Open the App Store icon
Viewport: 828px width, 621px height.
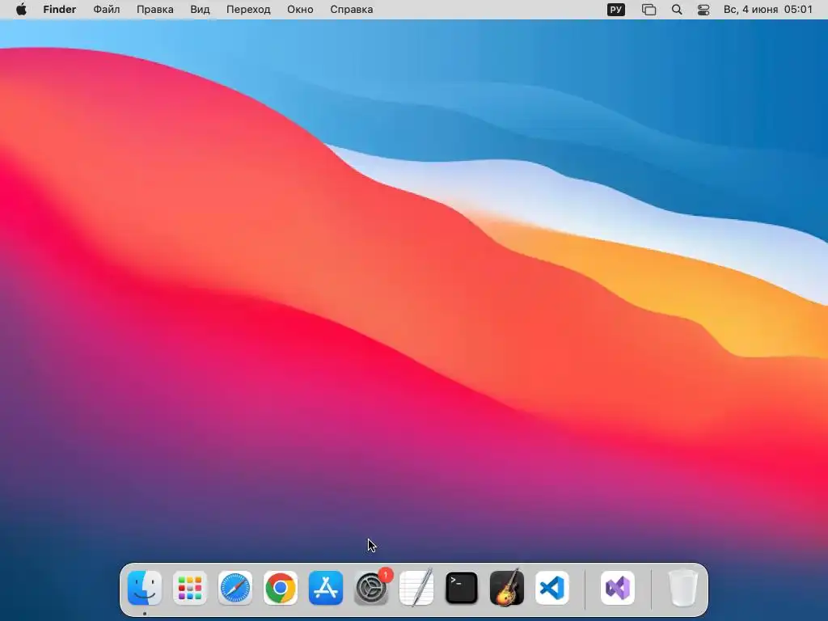326,588
